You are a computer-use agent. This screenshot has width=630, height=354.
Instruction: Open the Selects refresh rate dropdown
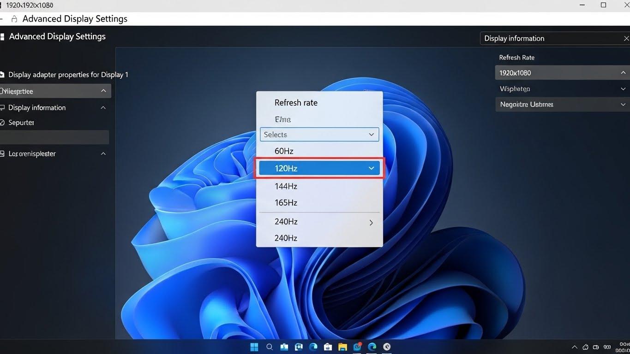click(319, 134)
